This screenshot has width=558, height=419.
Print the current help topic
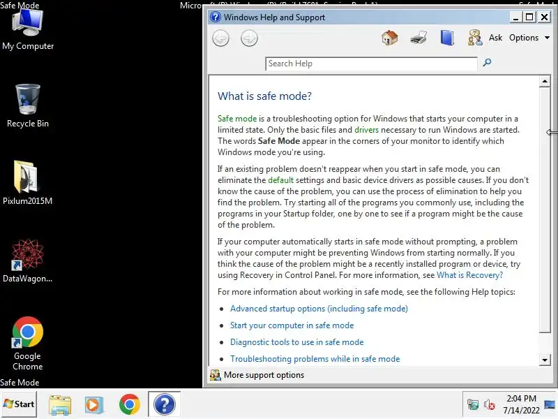pyautogui.click(x=418, y=38)
